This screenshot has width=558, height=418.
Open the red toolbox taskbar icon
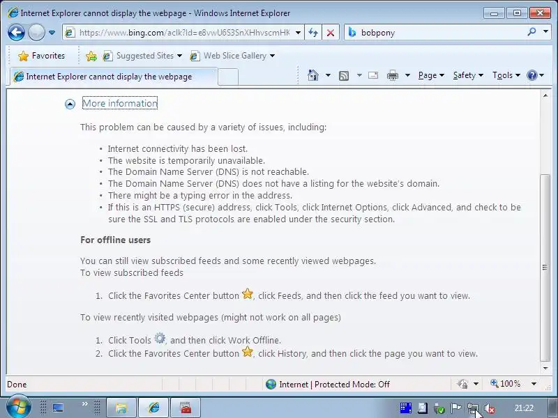click(186, 408)
